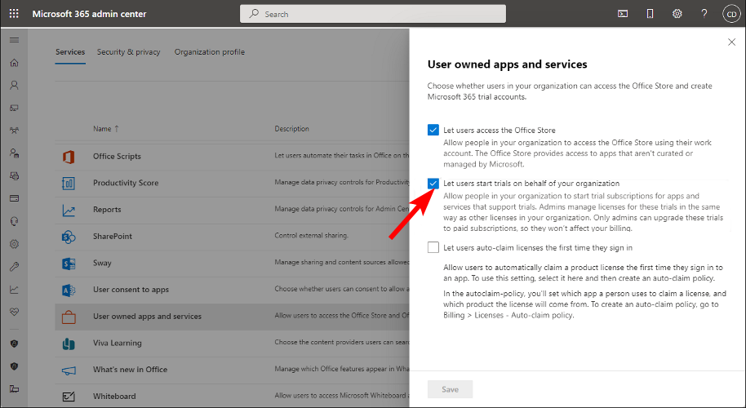Click the mobile app icon in header

pyautogui.click(x=650, y=14)
